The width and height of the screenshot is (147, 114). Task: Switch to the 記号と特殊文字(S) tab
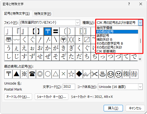tap(17, 14)
